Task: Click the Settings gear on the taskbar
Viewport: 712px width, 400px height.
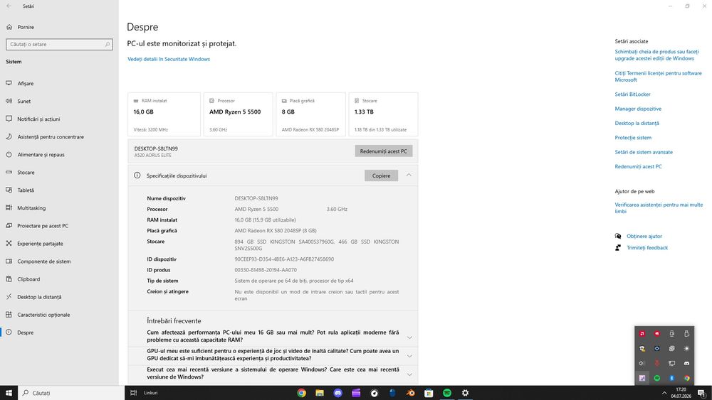Action: click(x=465, y=393)
